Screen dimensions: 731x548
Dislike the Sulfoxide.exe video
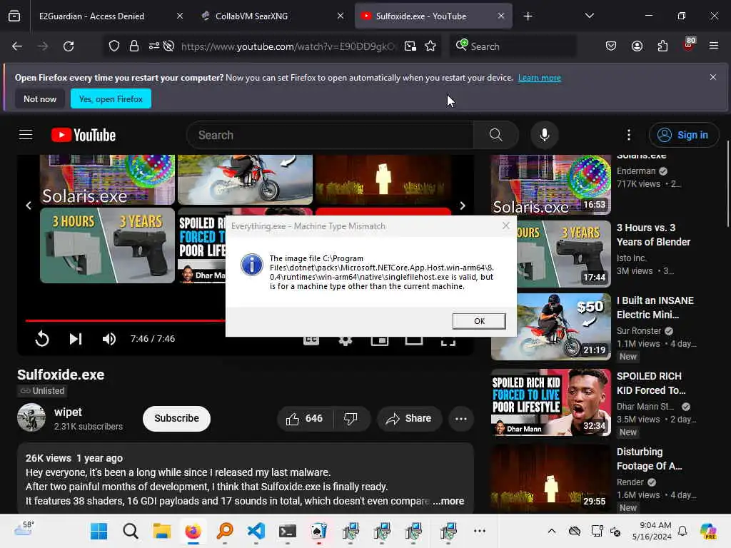pyautogui.click(x=351, y=418)
